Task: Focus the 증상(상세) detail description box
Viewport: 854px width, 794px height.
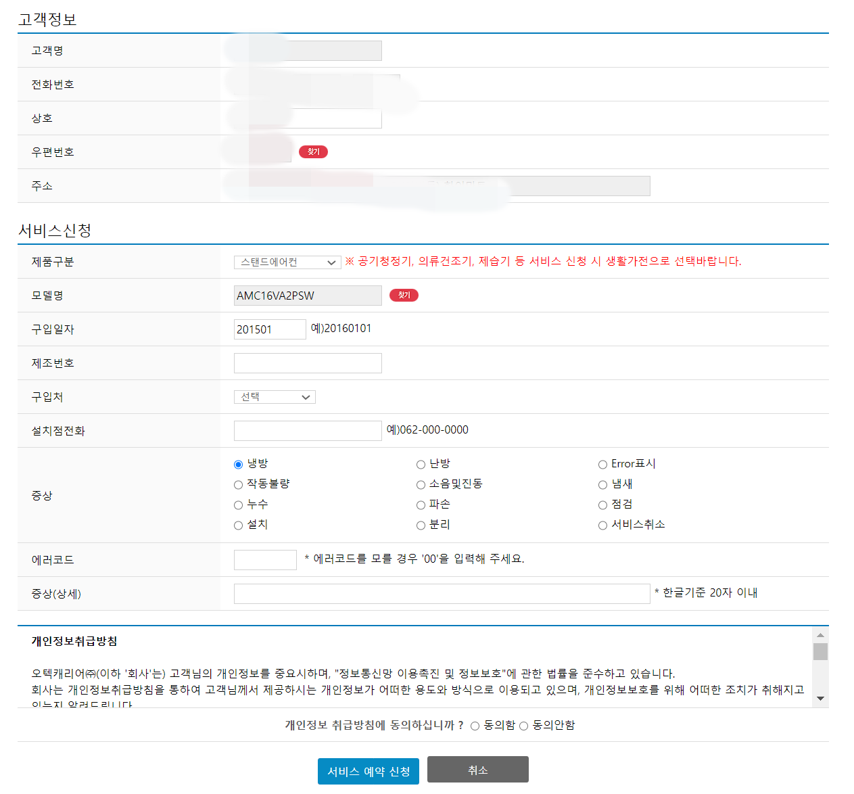Action: click(x=441, y=593)
